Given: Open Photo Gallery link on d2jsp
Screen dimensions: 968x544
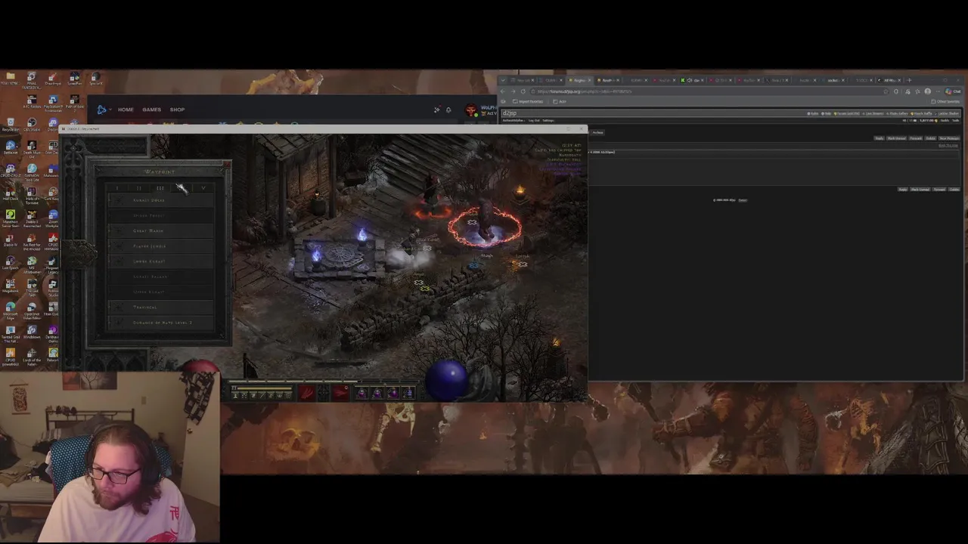Looking at the screenshot, I should coord(897,113).
